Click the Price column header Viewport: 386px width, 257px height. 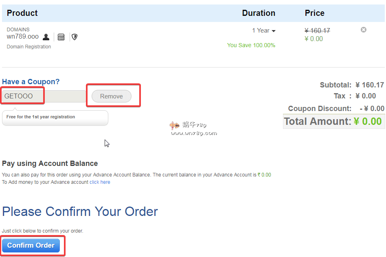point(314,13)
